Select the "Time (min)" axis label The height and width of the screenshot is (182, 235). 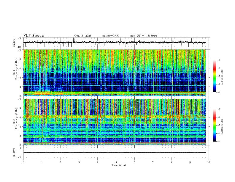pyautogui.click(x=119, y=165)
